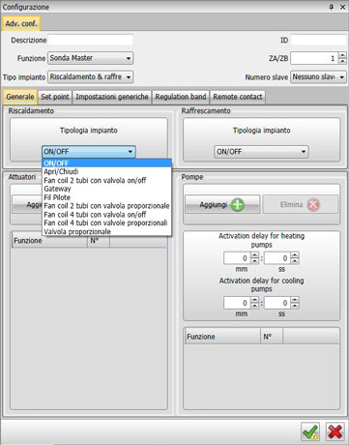Open the Impostazioni generiche tab
The image size is (349, 445).
tap(112, 97)
